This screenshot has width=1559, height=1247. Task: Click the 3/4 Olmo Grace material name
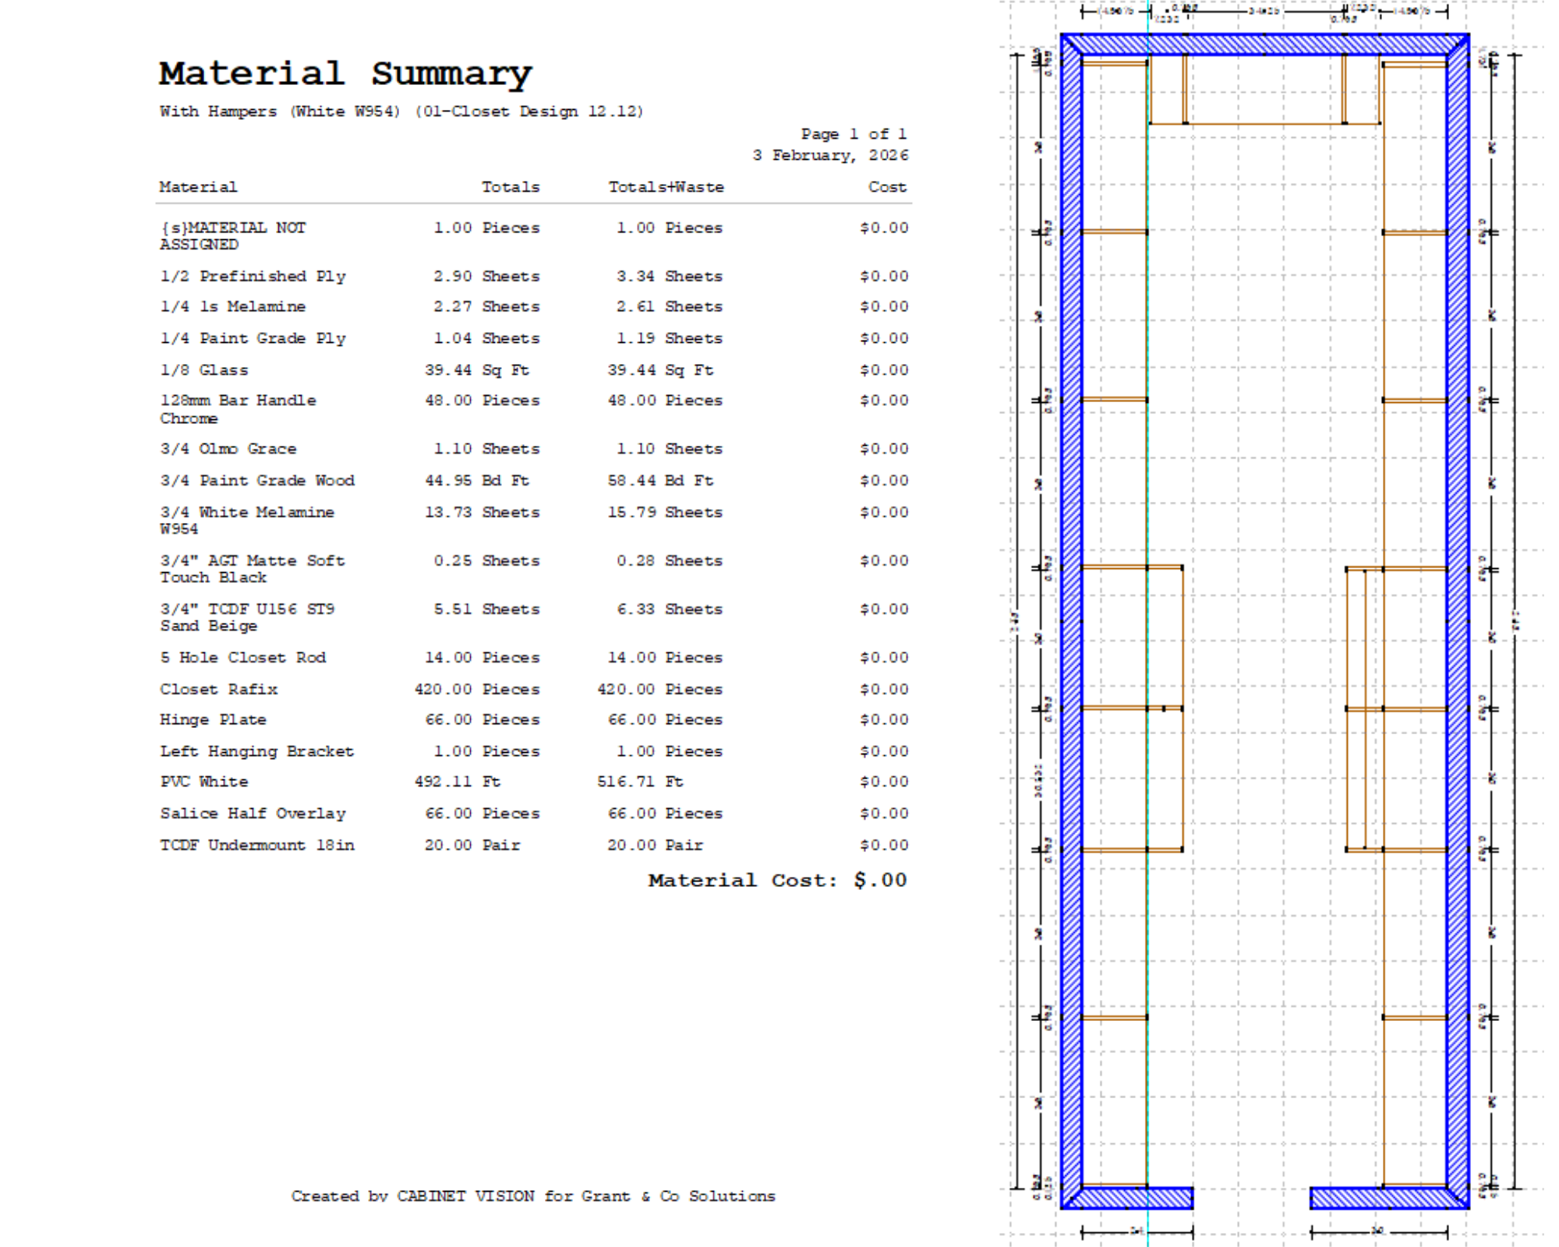pos(228,449)
